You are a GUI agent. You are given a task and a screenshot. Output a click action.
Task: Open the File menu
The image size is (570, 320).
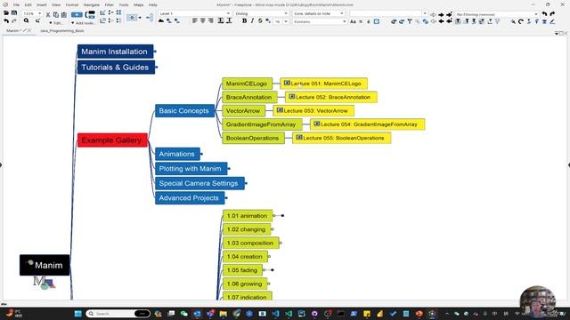click(16, 4)
